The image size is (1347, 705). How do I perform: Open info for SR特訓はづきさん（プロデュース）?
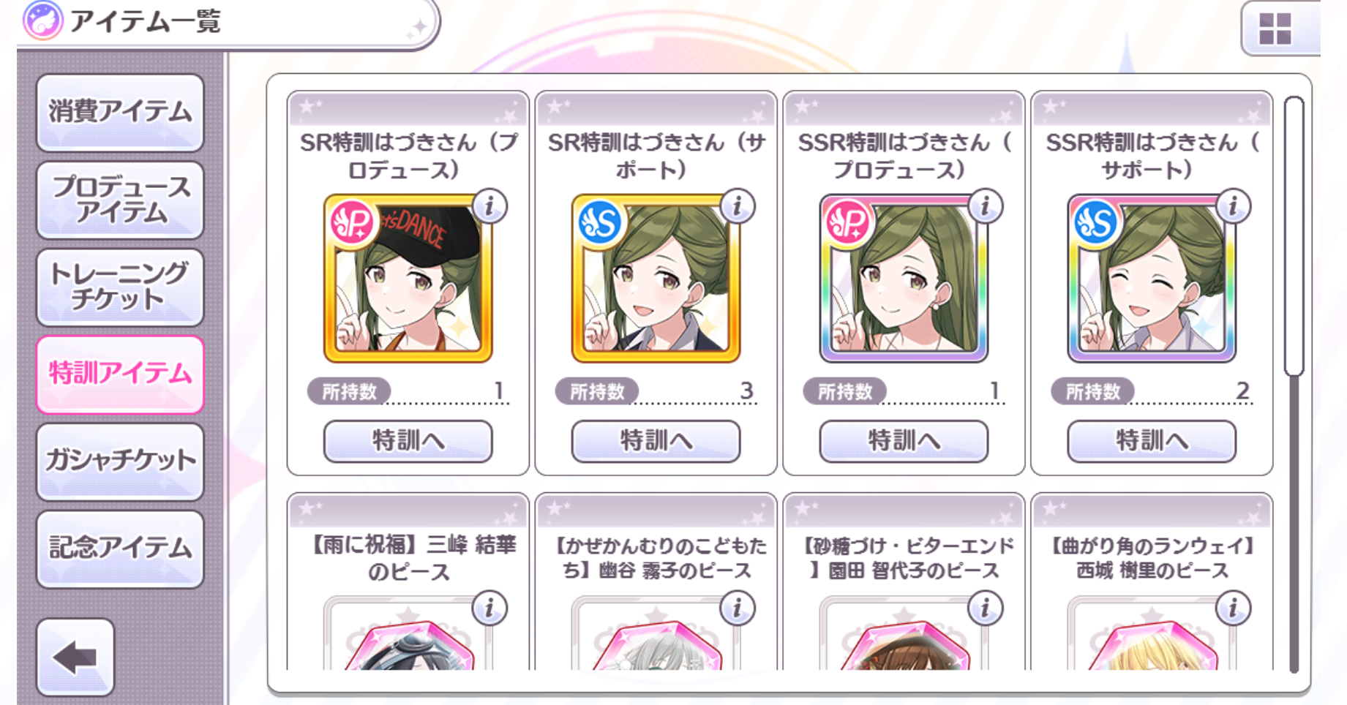(x=489, y=206)
